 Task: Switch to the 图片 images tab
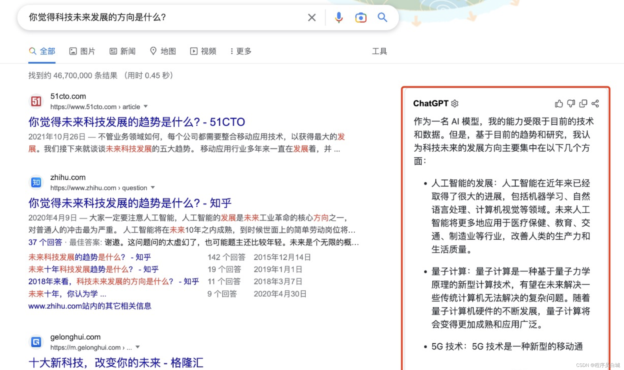click(82, 51)
